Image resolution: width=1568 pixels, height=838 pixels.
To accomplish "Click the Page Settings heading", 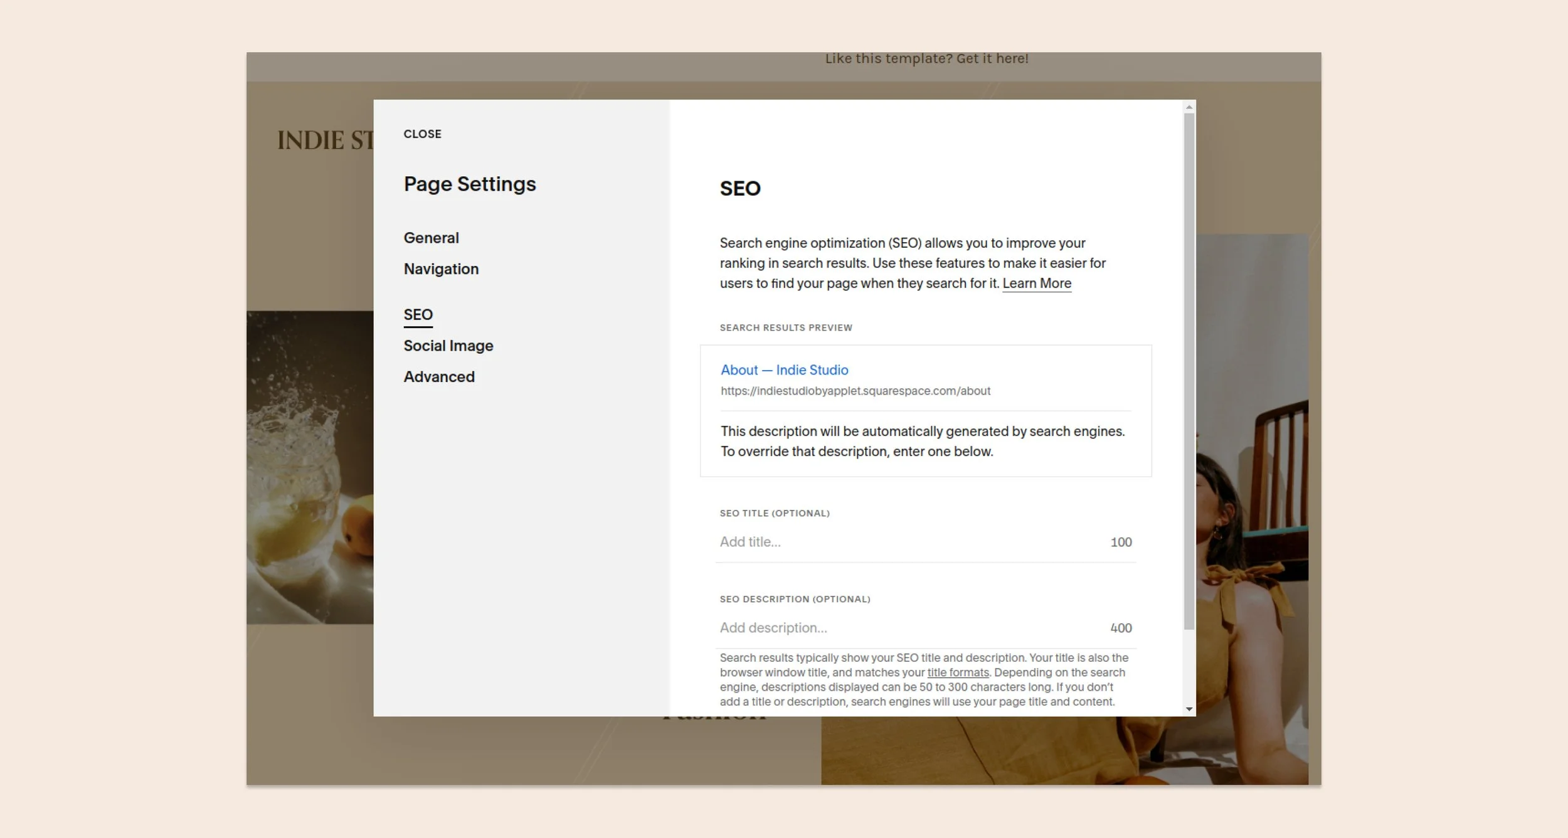I will point(470,183).
